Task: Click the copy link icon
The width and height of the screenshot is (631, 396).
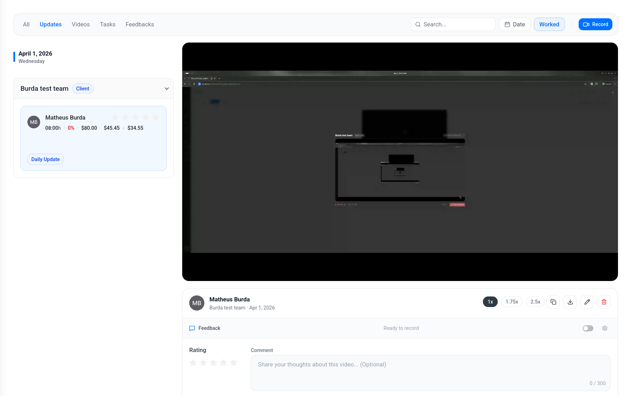Action: 553,302
